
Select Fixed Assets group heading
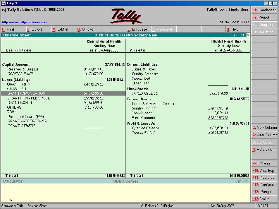coord(138,89)
